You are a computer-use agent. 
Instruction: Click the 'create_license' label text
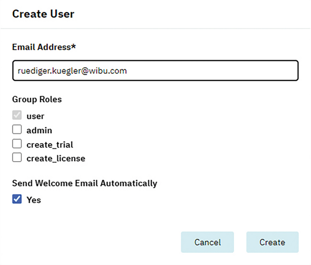[x=56, y=159]
